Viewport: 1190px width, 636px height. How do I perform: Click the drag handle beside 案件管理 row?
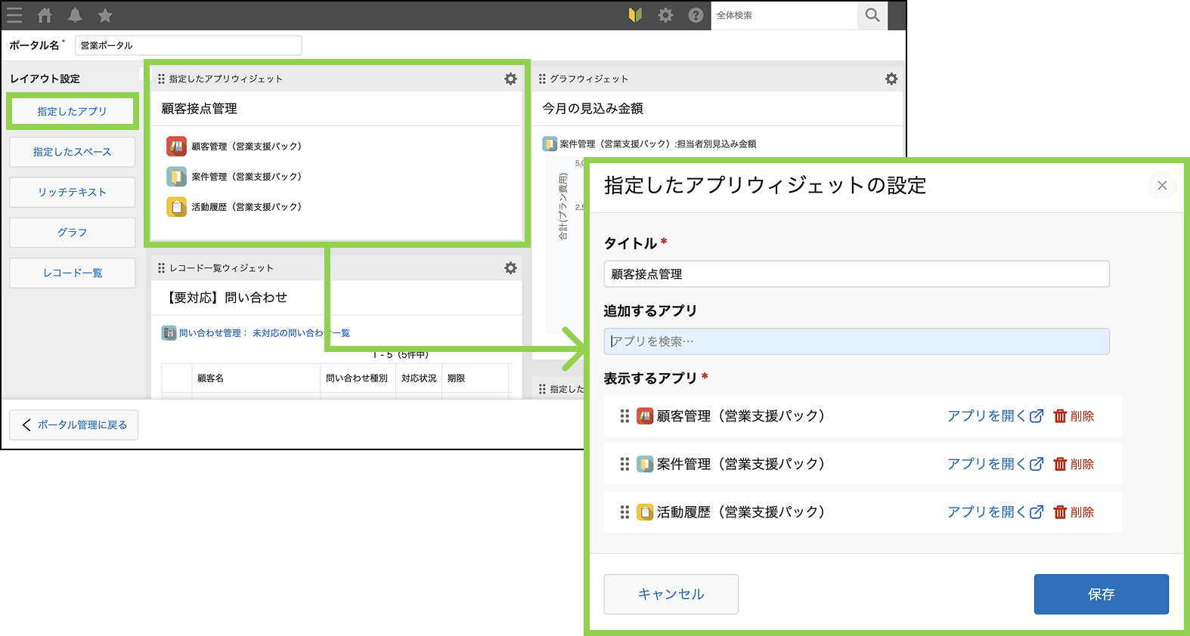coord(624,464)
